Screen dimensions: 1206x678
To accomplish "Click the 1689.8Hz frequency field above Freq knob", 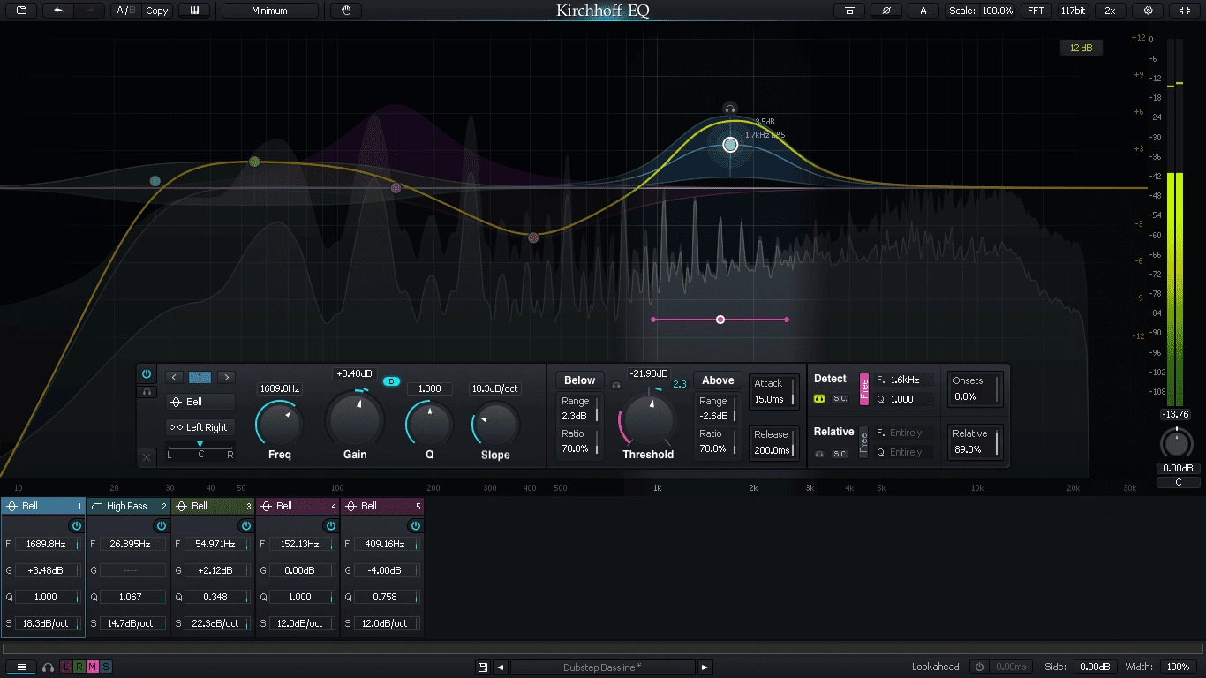I will 279,388.
